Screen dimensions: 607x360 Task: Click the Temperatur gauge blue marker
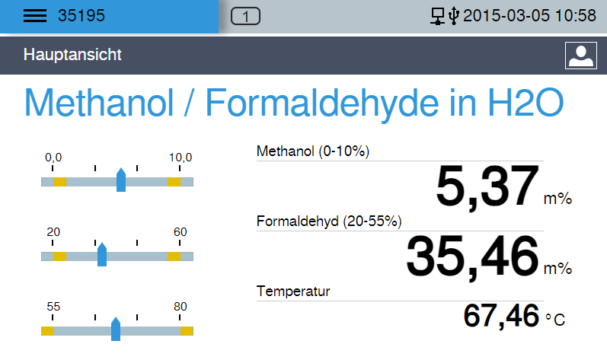[x=116, y=329]
